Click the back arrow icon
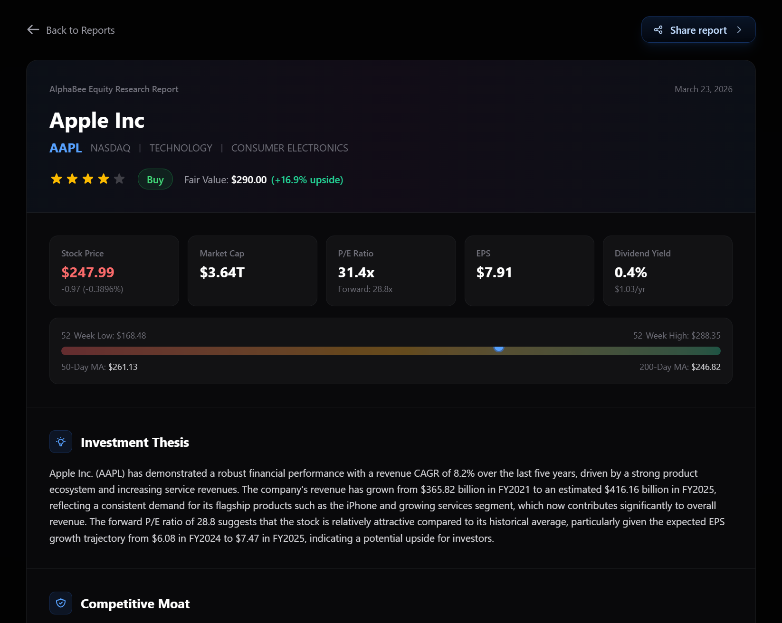 click(33, 30)
